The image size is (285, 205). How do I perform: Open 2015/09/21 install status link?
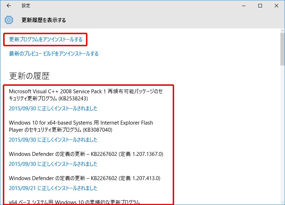[x=53, y=188]
